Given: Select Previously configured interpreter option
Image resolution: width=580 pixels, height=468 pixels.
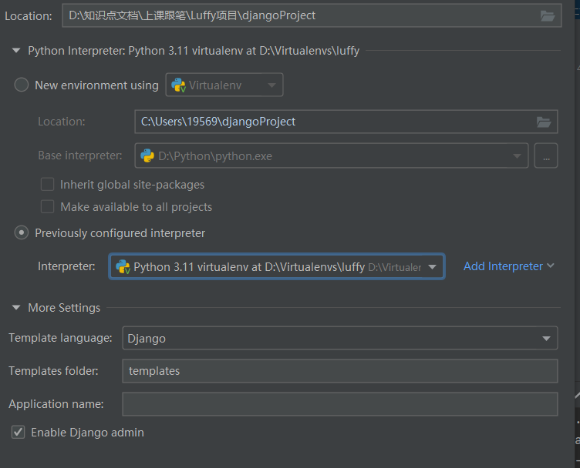Looking at the screenshot, I should (x=22, y=232).
